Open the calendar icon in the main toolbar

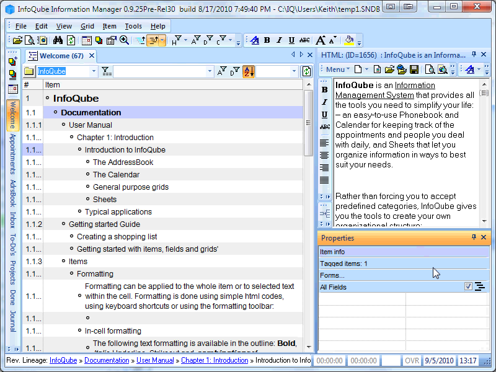(x=86, y=40)
